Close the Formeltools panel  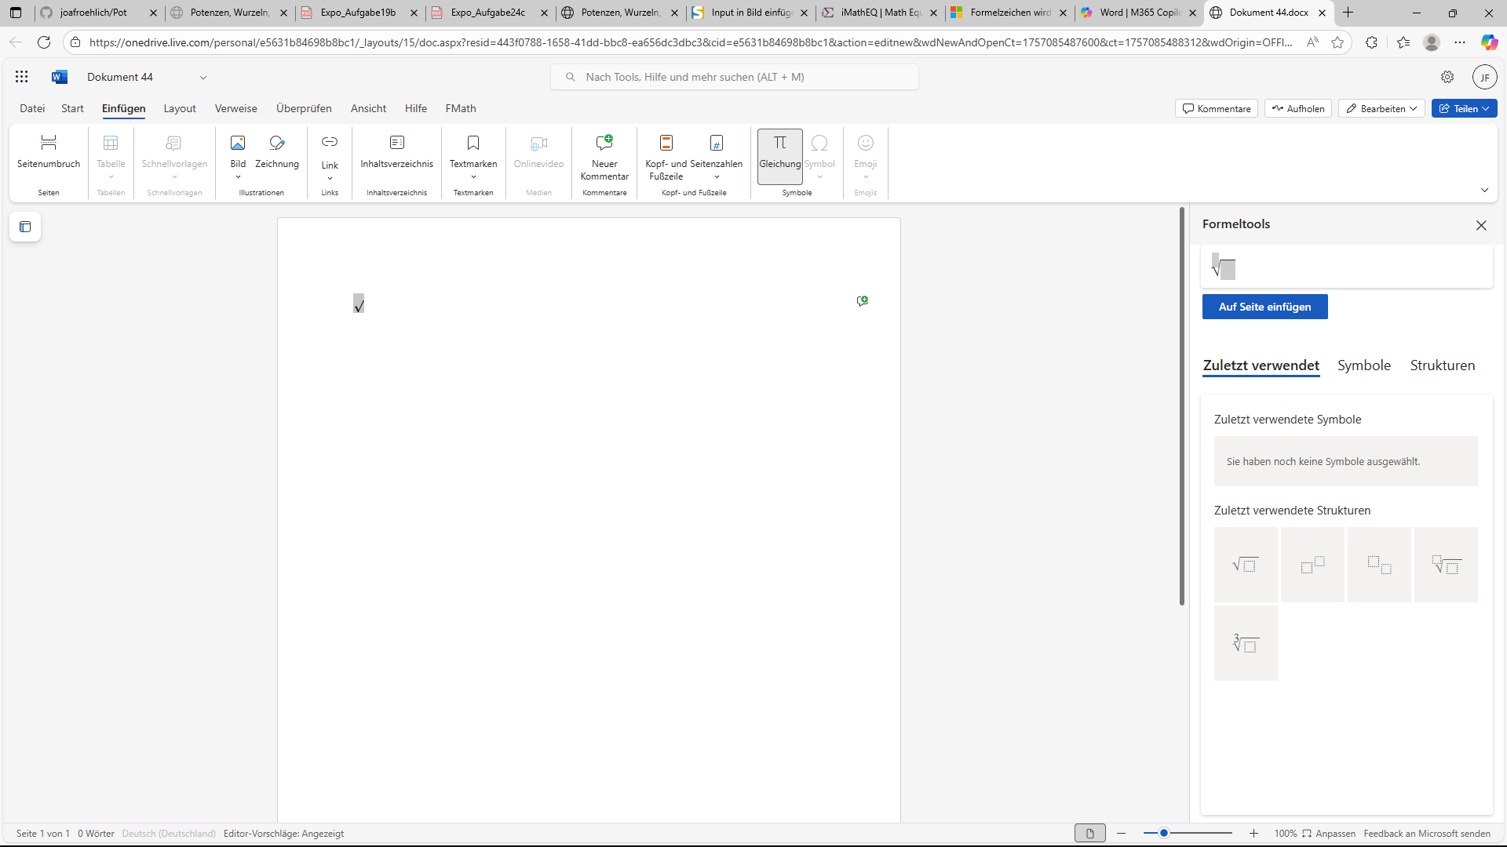point(1481,225)
